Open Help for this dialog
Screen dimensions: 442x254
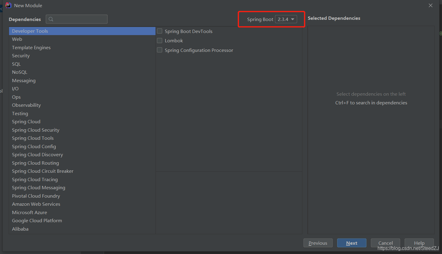(x=419, y=243)
